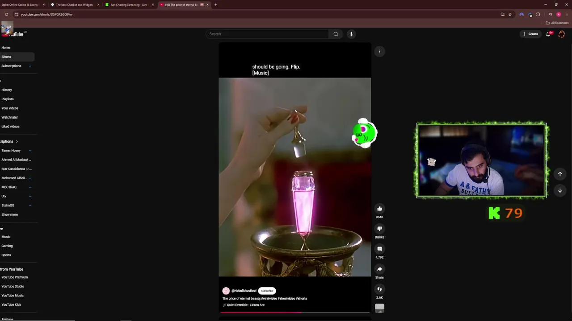The image size is (572, 321).
Task: Open Liked videos in the sidebar
Action: pyautogui.click(x=10, y=127)
